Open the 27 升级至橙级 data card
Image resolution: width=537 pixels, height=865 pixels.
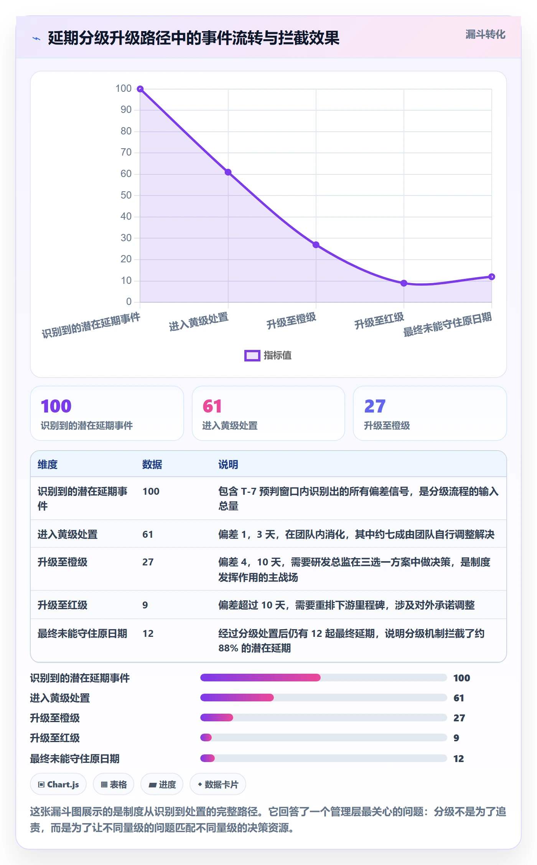(430, 413)
